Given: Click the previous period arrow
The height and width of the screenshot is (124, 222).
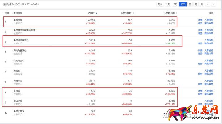Looking at the screenshot, I should tap(208, 4).
